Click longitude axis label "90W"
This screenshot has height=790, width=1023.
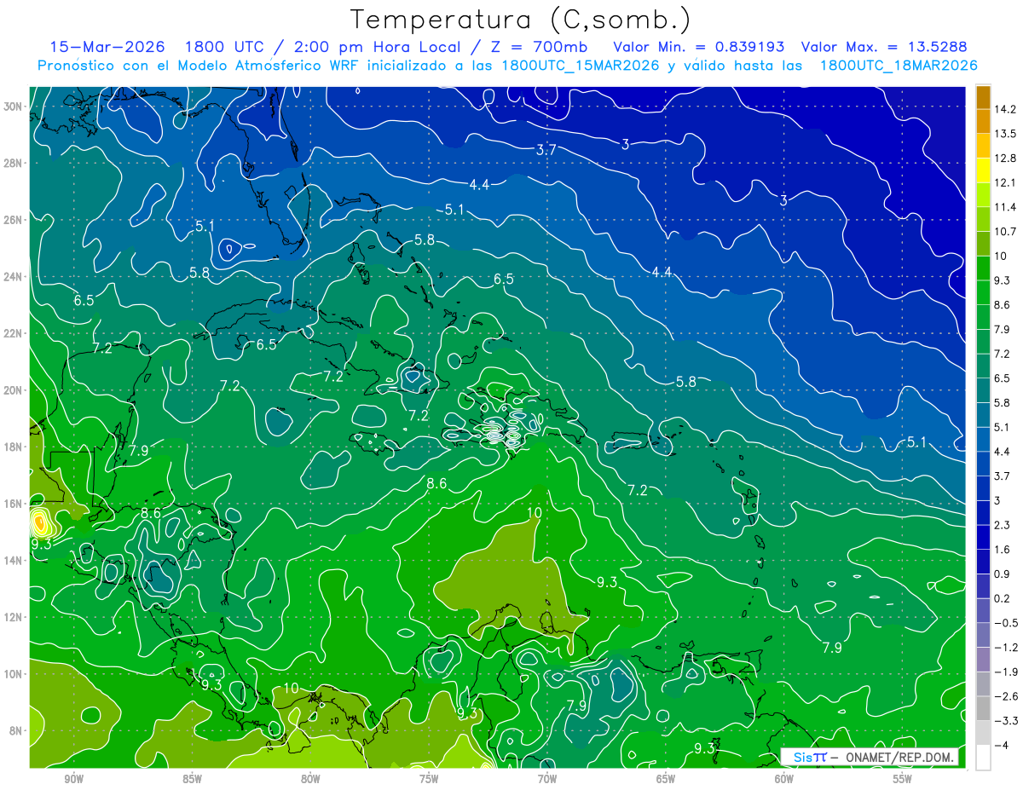click(73, 779)
